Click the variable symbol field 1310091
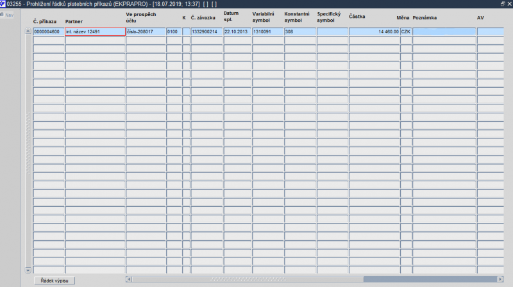 267,31
